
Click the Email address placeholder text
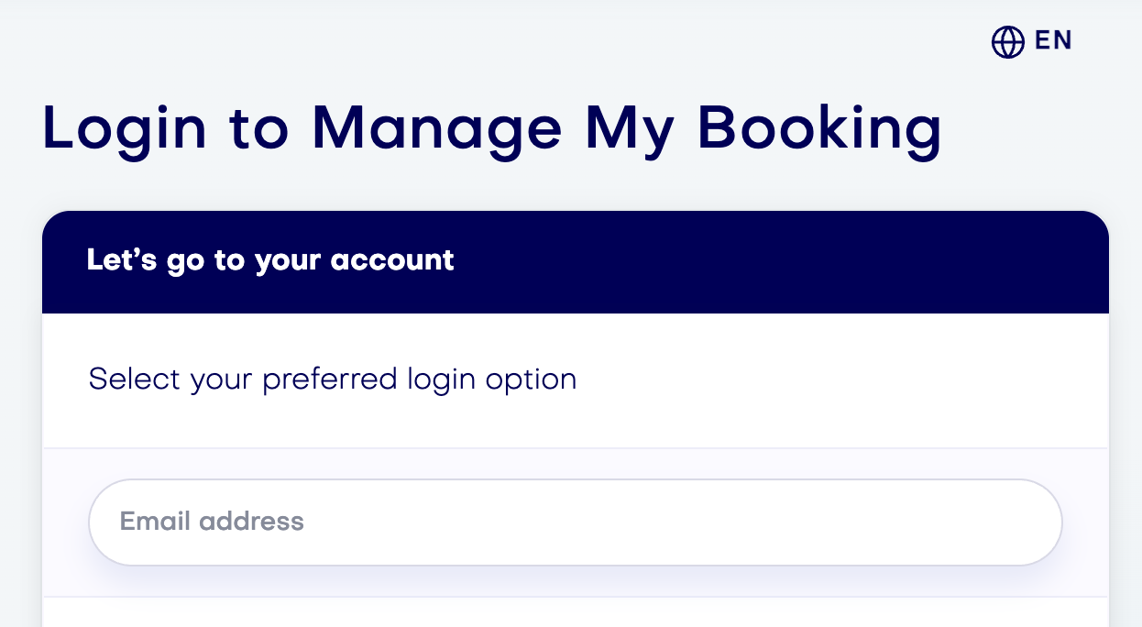click(212, 522)
